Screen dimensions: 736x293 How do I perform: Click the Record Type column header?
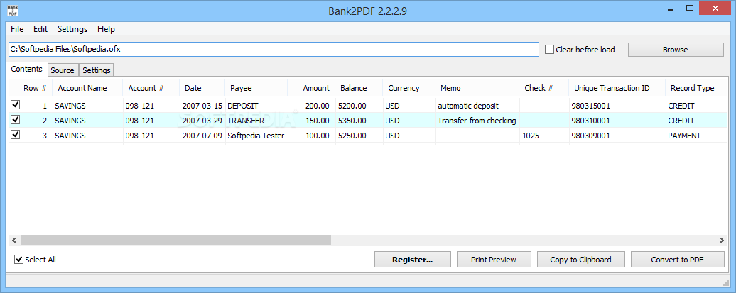click(696, 88)
